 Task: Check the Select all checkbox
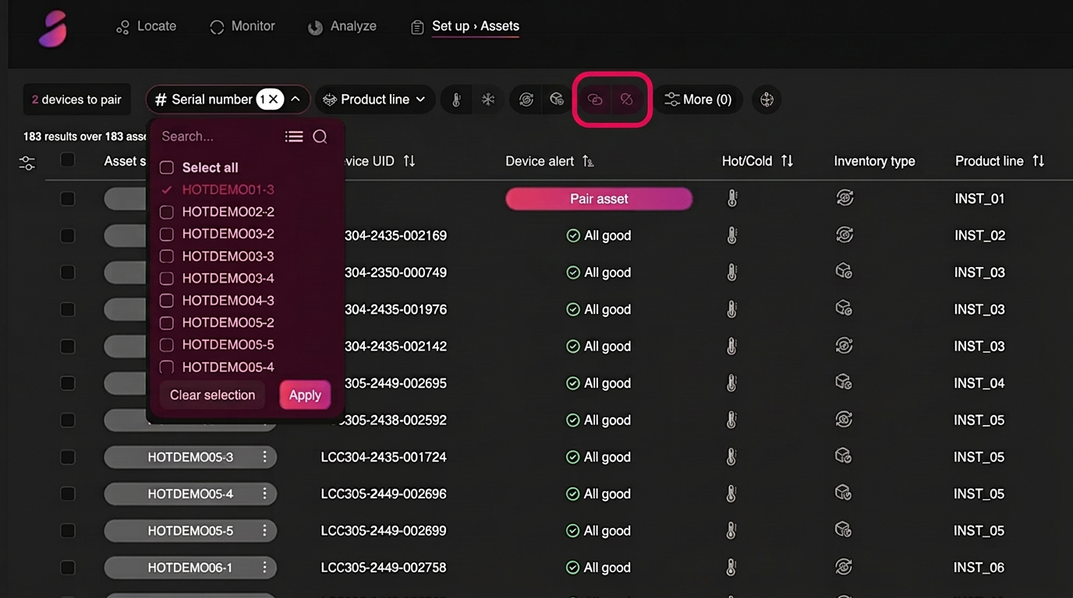coord(166,167)
